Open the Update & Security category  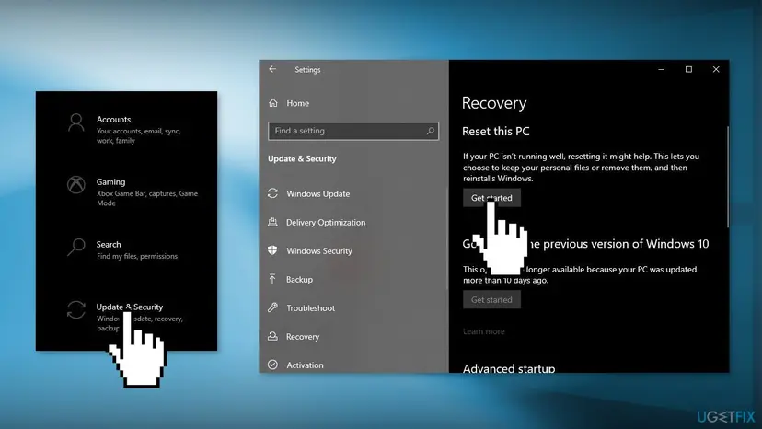pyautogui.click(x=126, y=319)
